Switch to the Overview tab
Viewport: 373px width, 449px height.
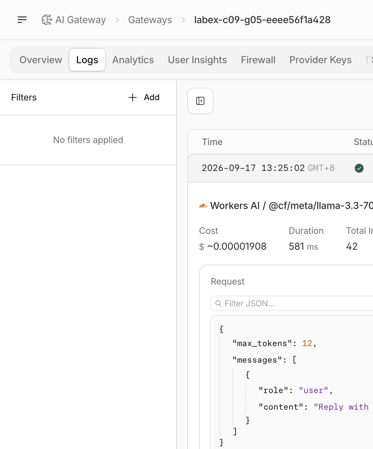point(41,60)
